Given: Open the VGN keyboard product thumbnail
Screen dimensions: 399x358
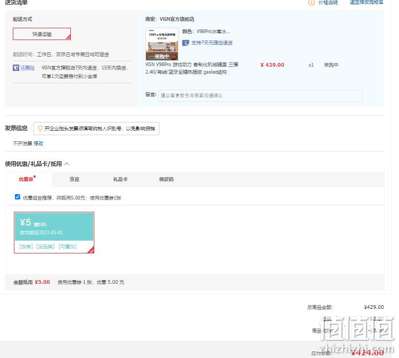Looking at the screenshot, I should [162, 44].
